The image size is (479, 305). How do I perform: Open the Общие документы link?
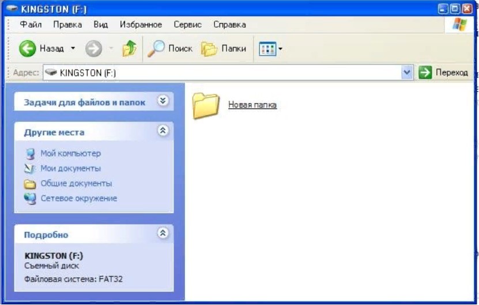pos(76,184)
